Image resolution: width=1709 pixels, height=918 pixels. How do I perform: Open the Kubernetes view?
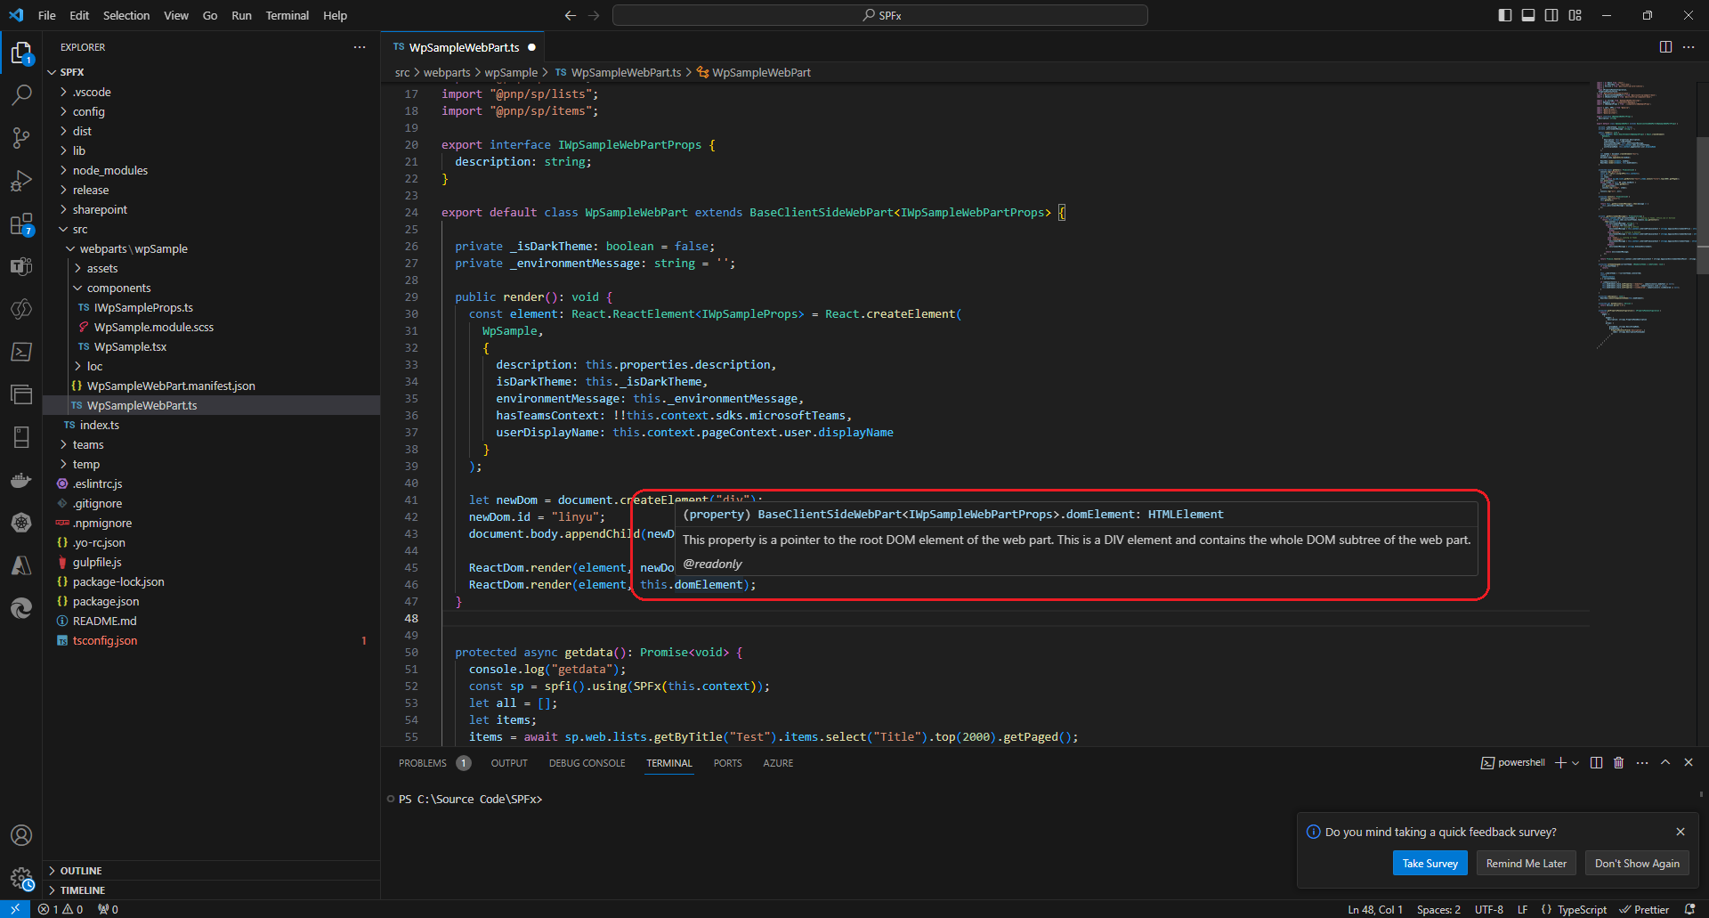[21, 523]
